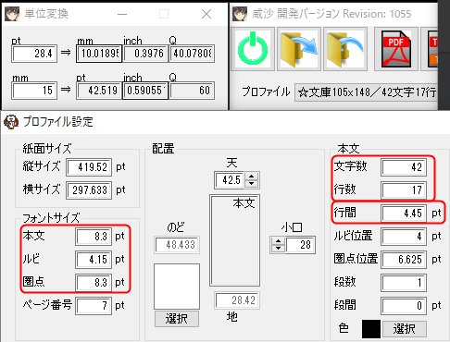Click the 地 margin field 28.42
The height and width of the screenshot is (342, 450).
(x=237, y=300)
